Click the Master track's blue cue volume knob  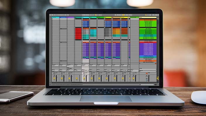point(147,80)
